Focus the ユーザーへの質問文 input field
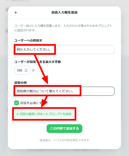The height and width of the screenshot is (156, 129). point(64,50)
